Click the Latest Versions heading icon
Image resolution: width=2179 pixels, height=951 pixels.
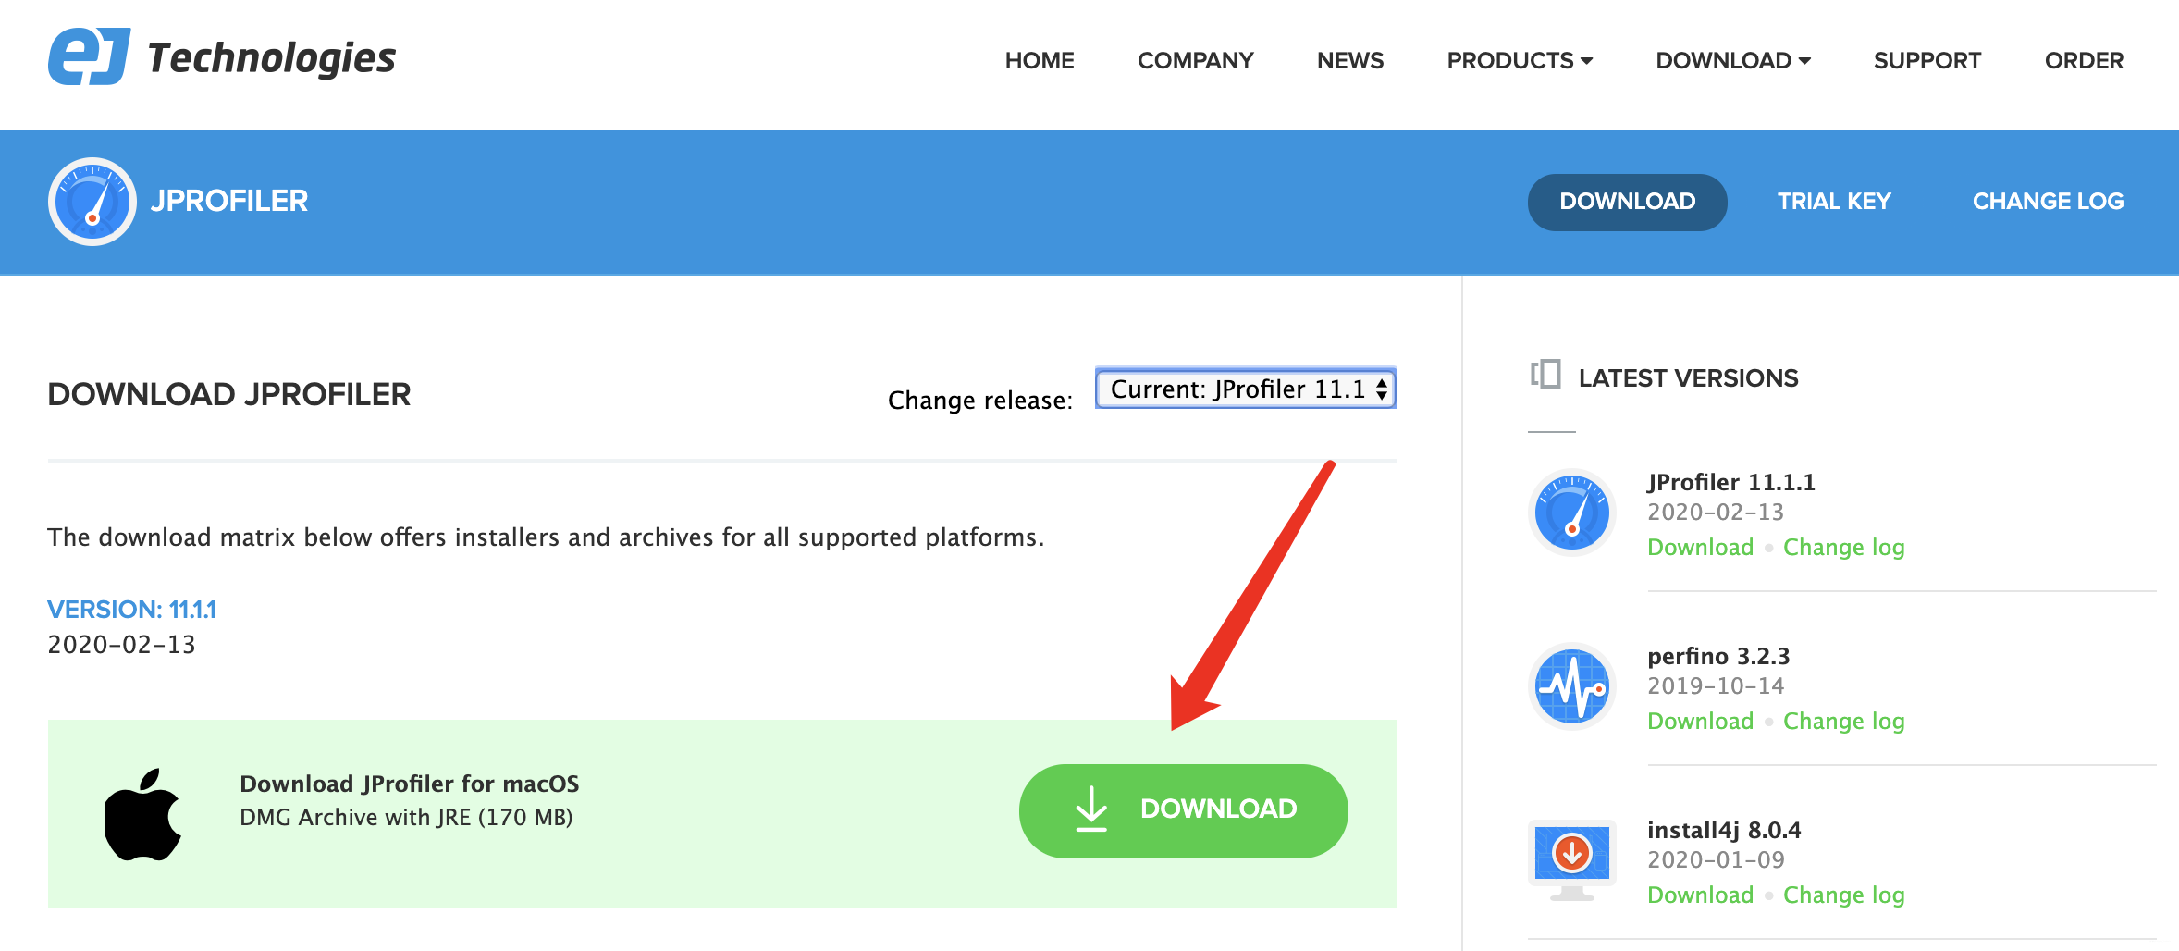[1545, 375]
